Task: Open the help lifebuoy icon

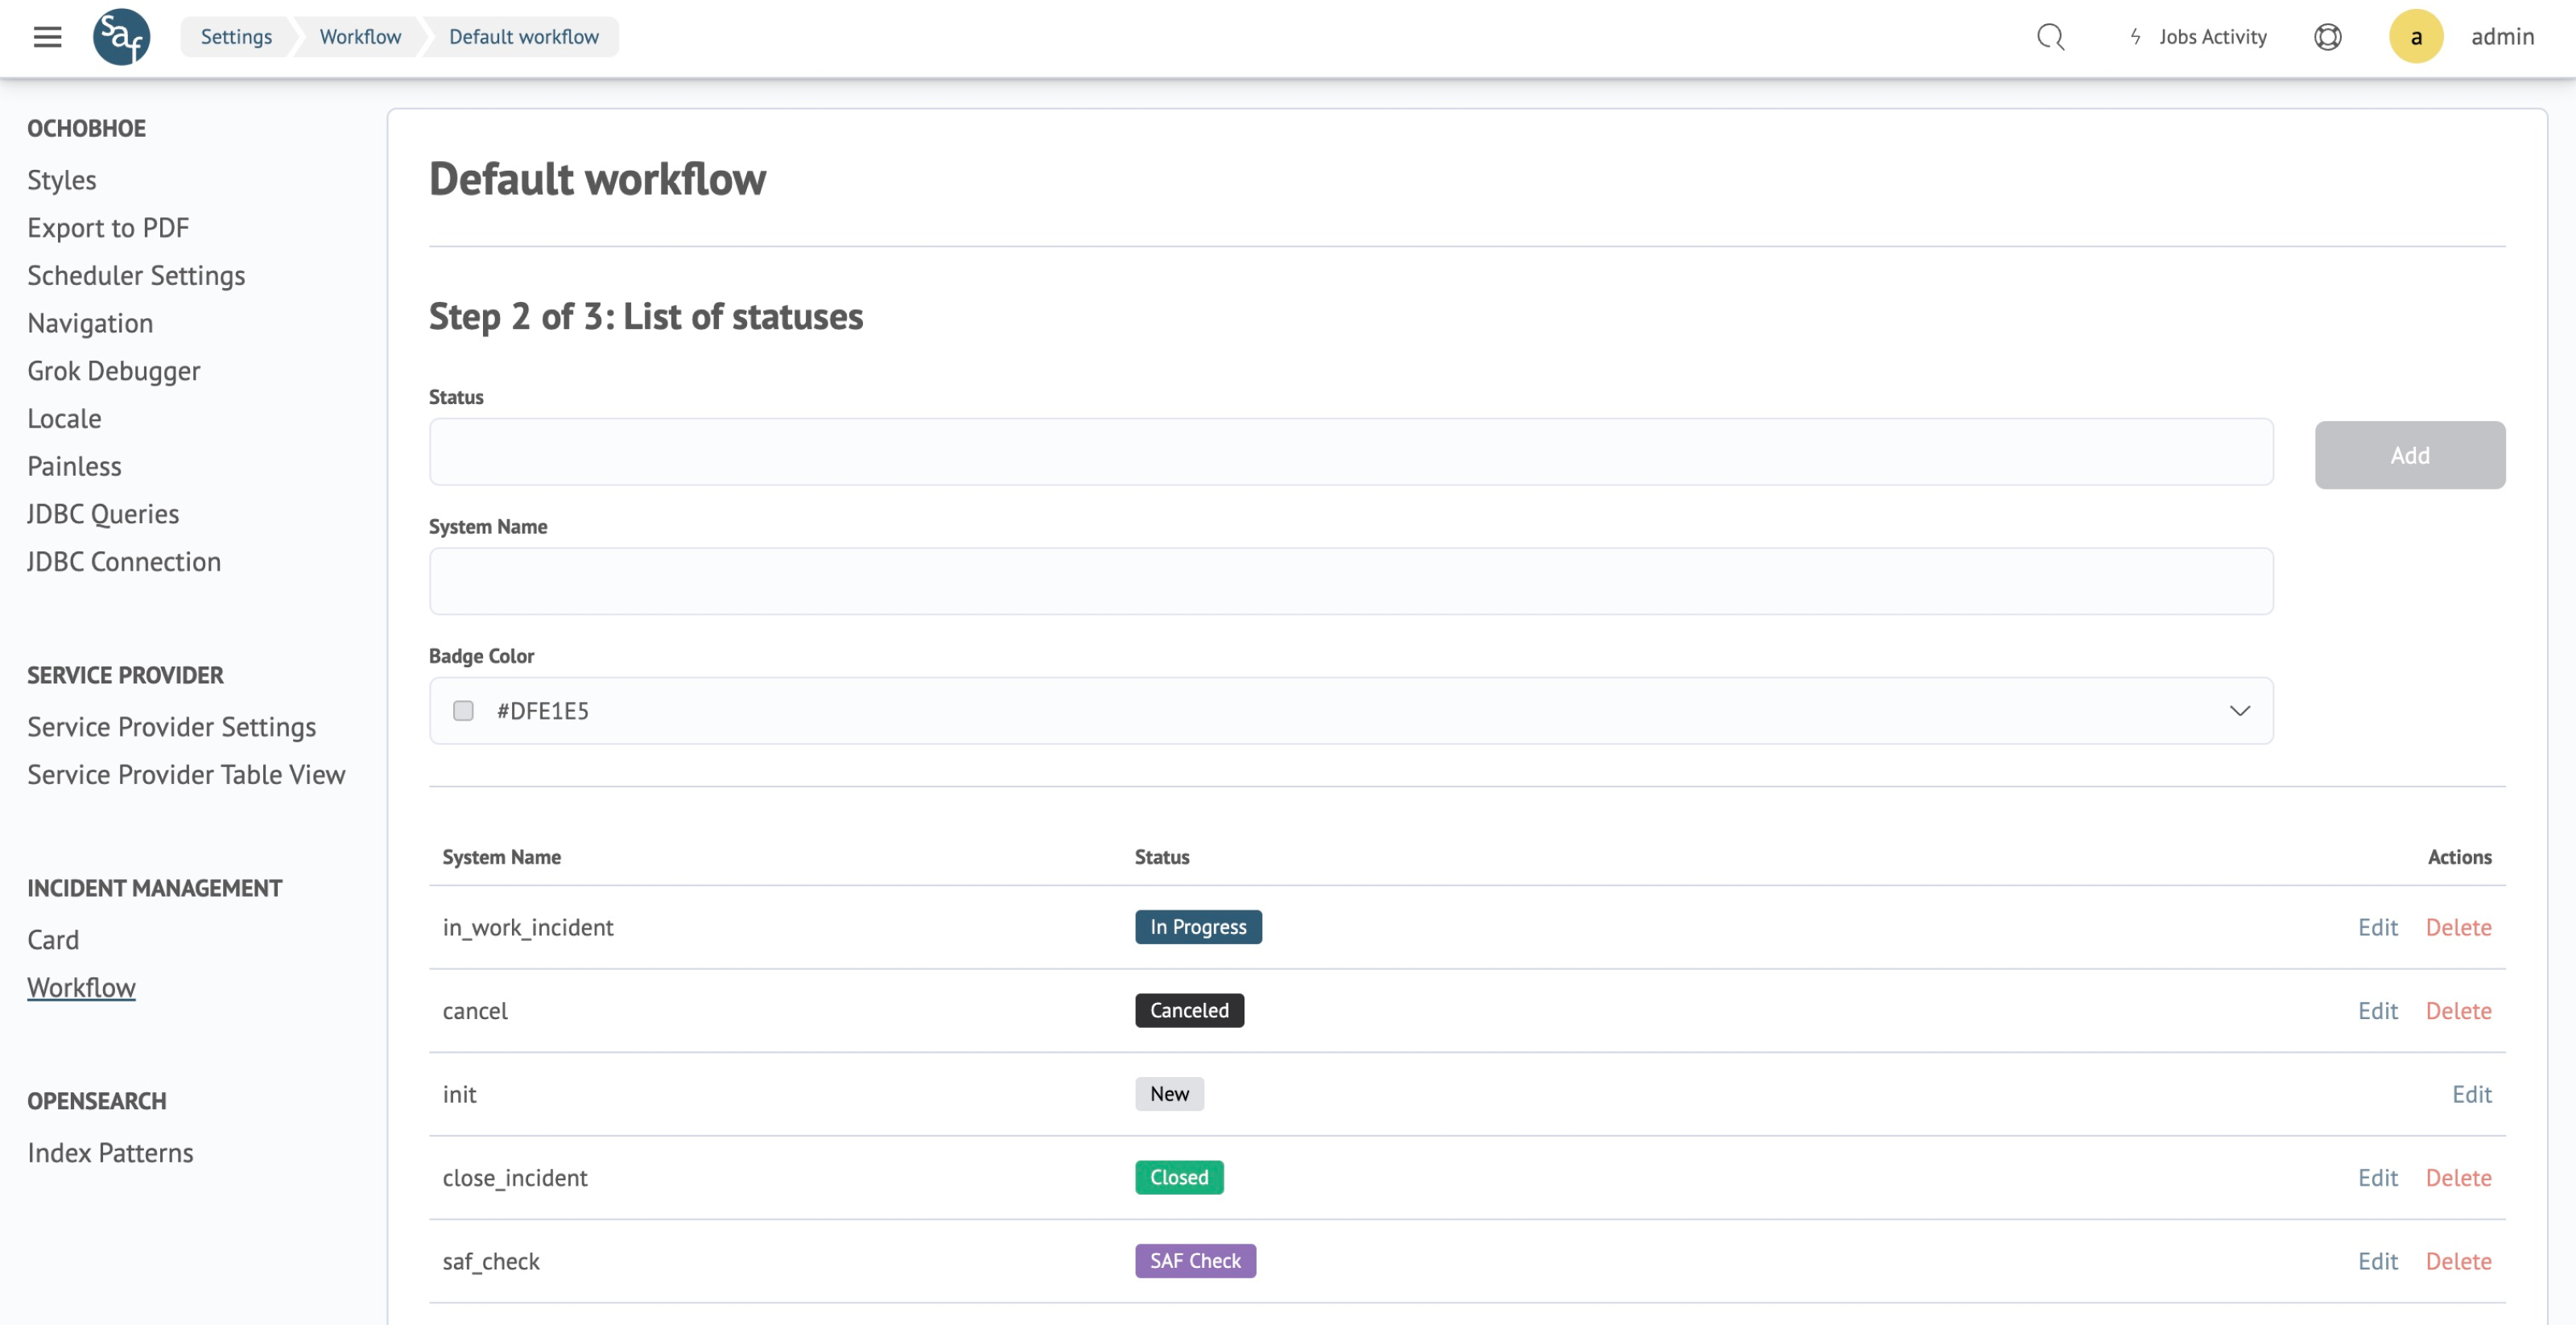Action: (x=2327, y=37)
